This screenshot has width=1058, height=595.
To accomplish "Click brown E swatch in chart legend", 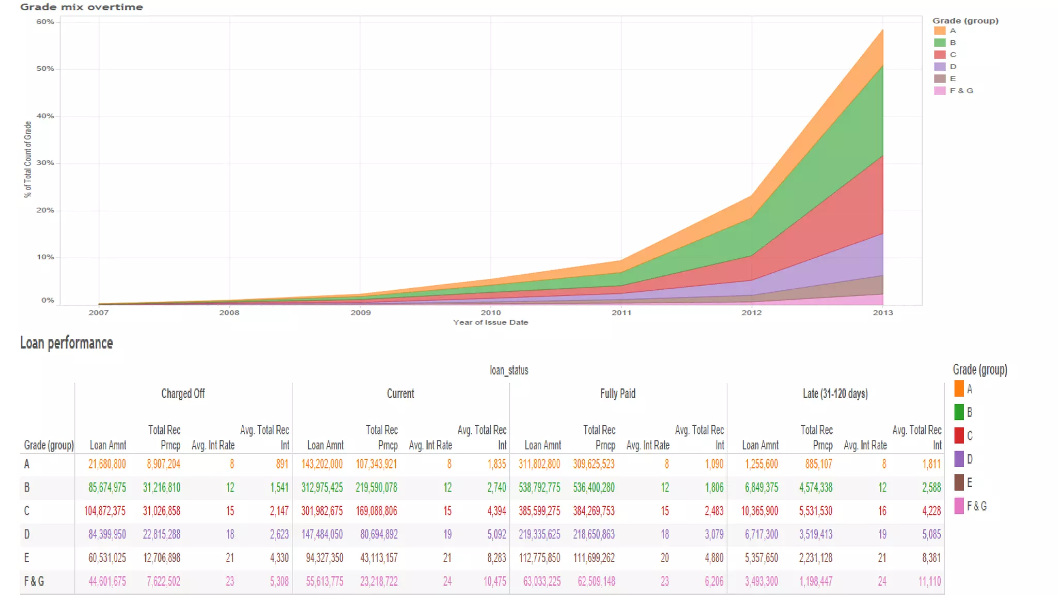I will (x=940, y=79).
